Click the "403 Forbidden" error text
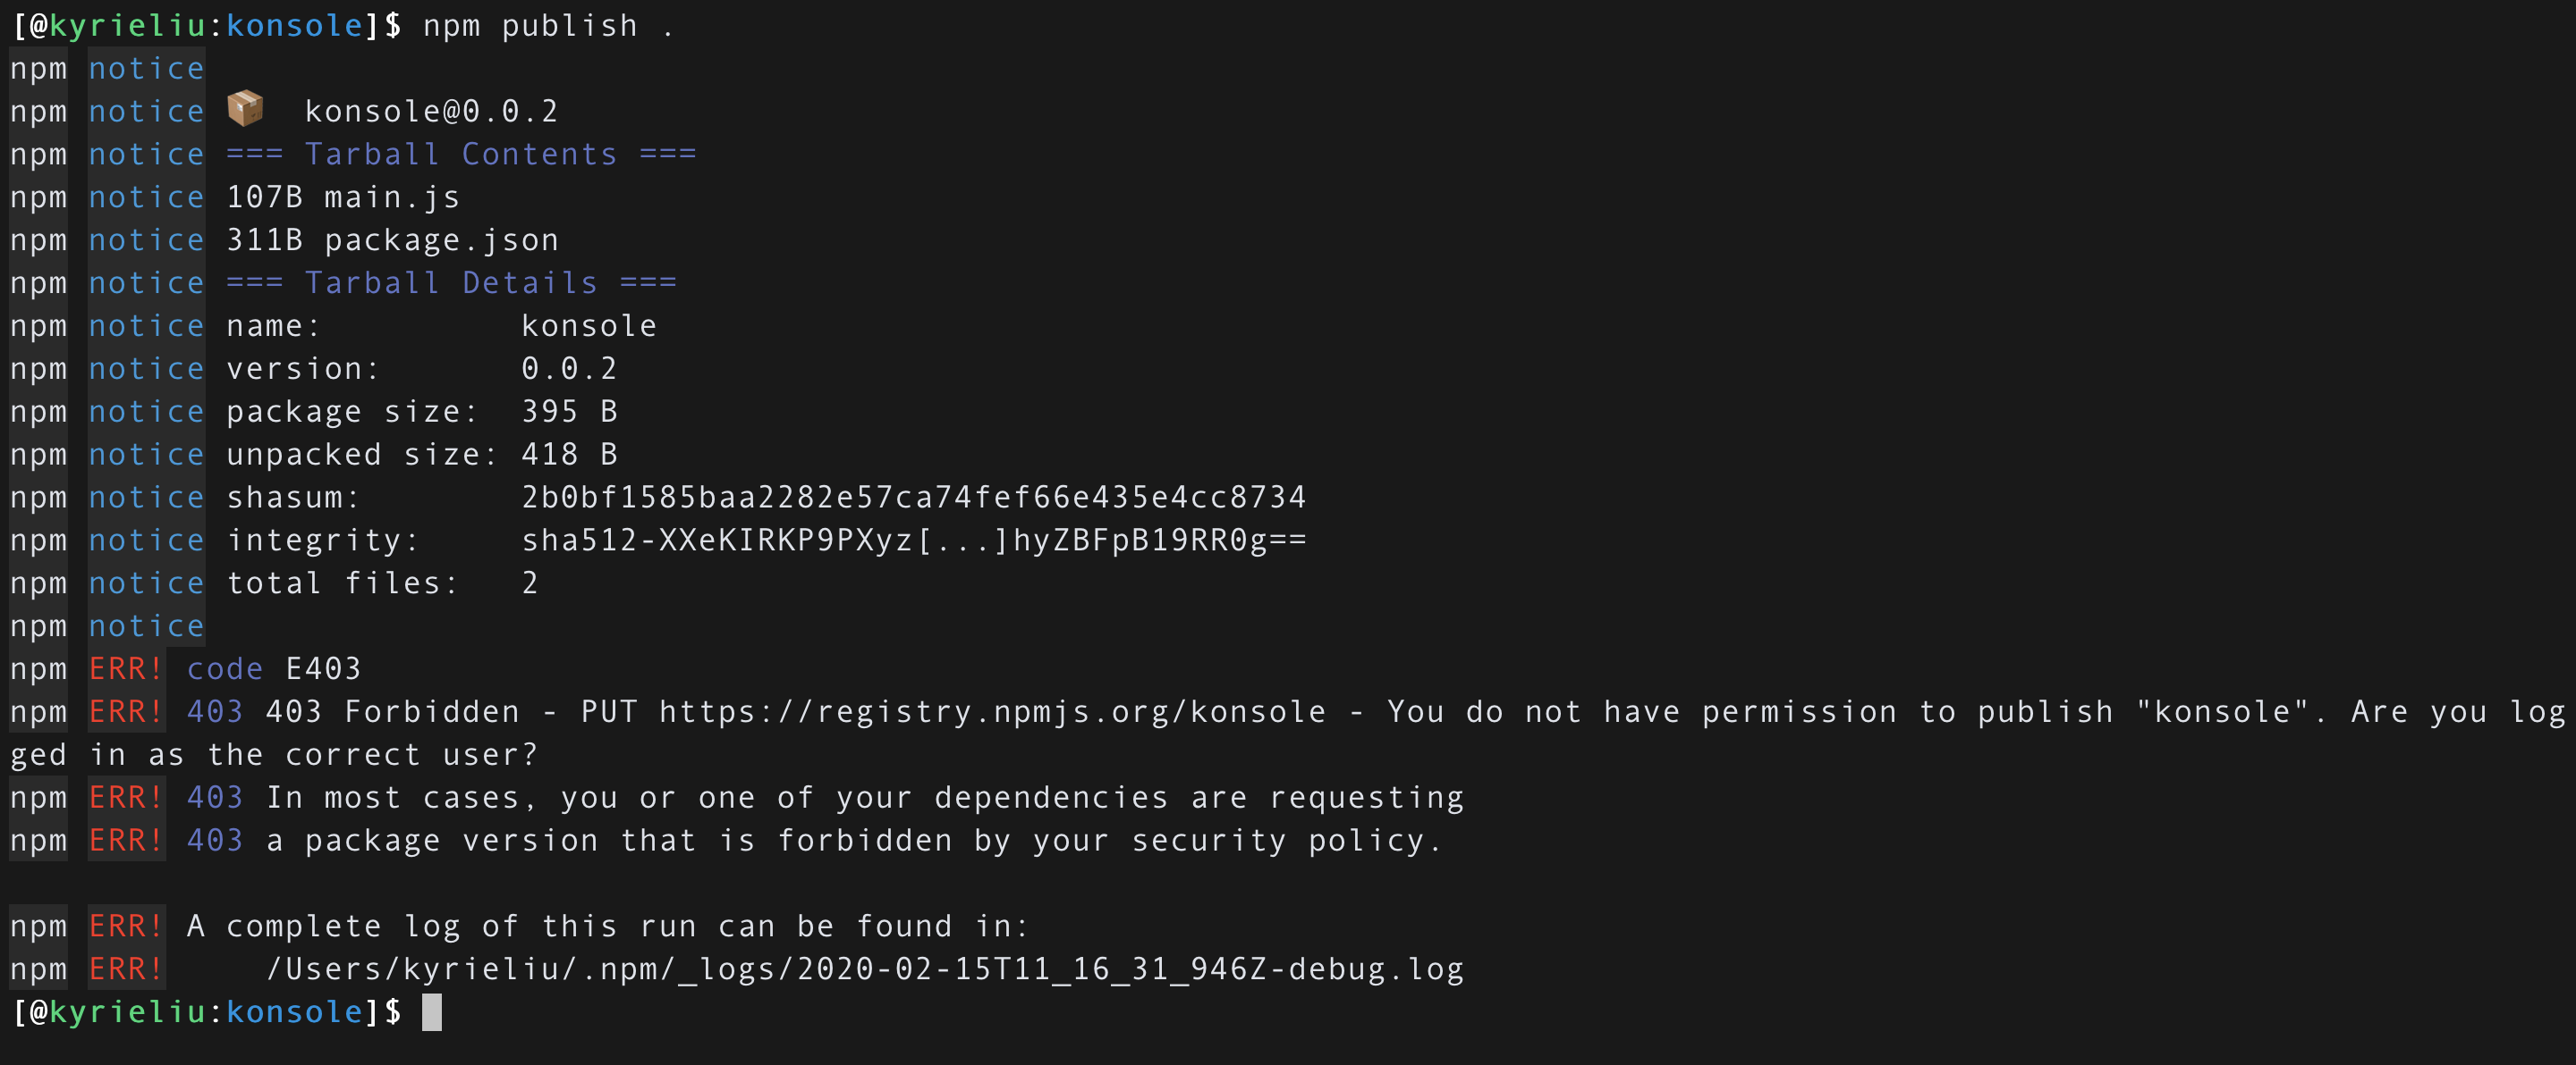Viewport: 2576px width, 1065px height. (x=392, y=712)
